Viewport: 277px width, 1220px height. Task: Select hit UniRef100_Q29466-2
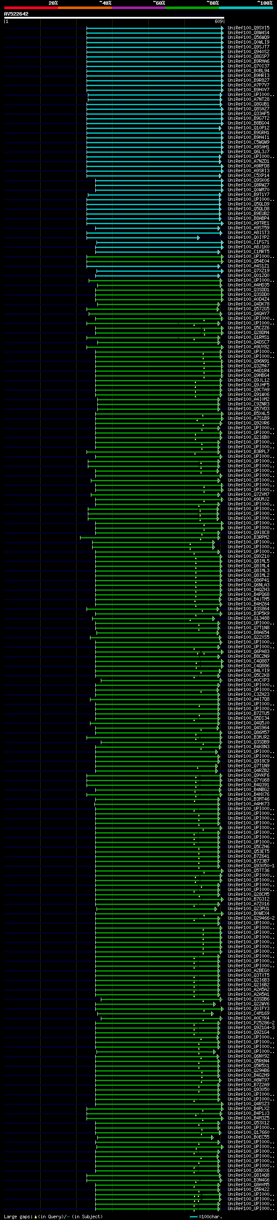[x=251, y=918]
